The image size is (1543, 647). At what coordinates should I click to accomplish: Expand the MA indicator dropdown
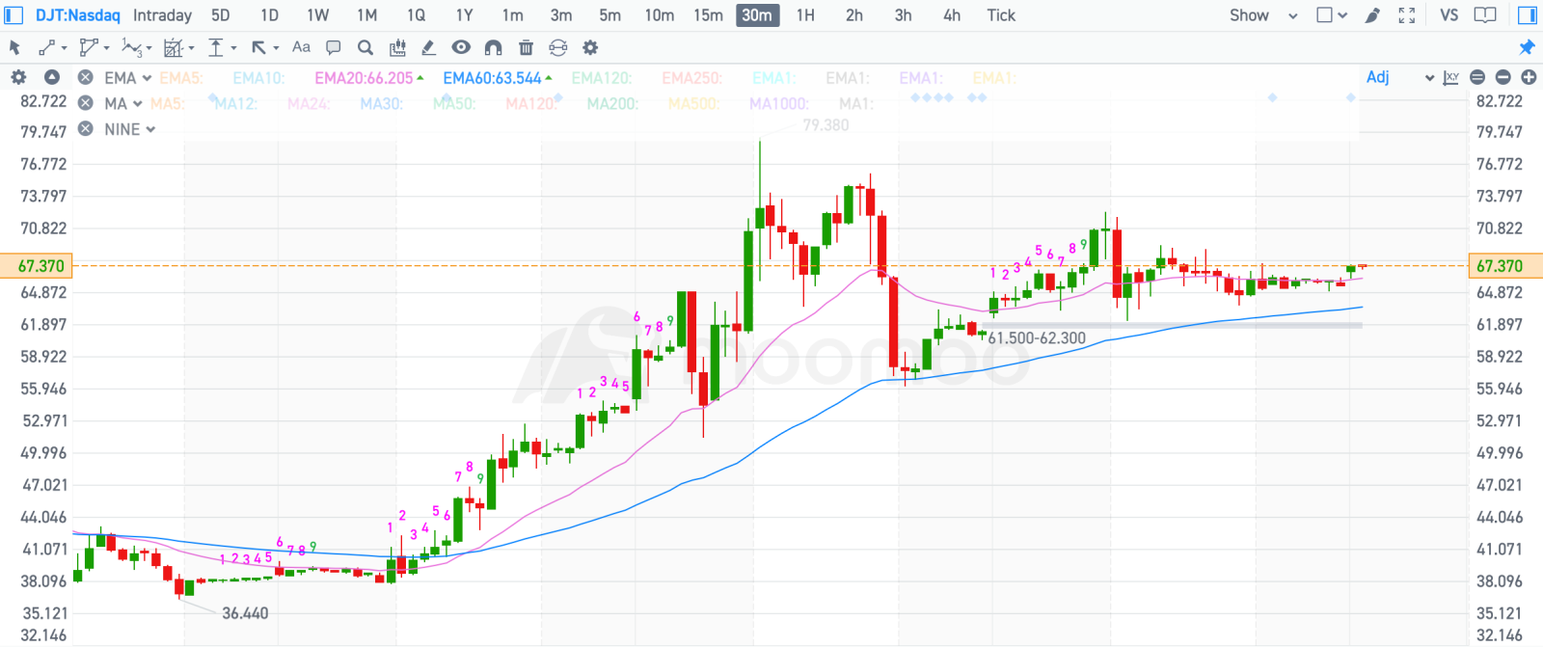click(x=138, y=104)
